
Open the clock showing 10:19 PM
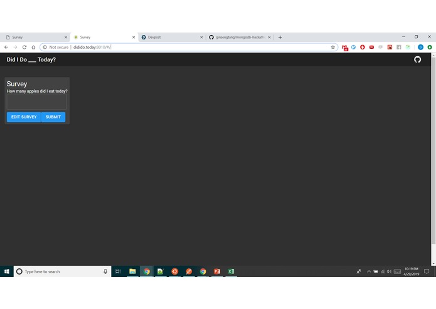coord(412,271)
